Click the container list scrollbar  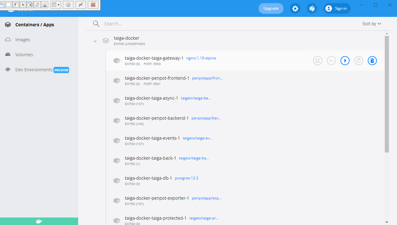tap(387, 94)
